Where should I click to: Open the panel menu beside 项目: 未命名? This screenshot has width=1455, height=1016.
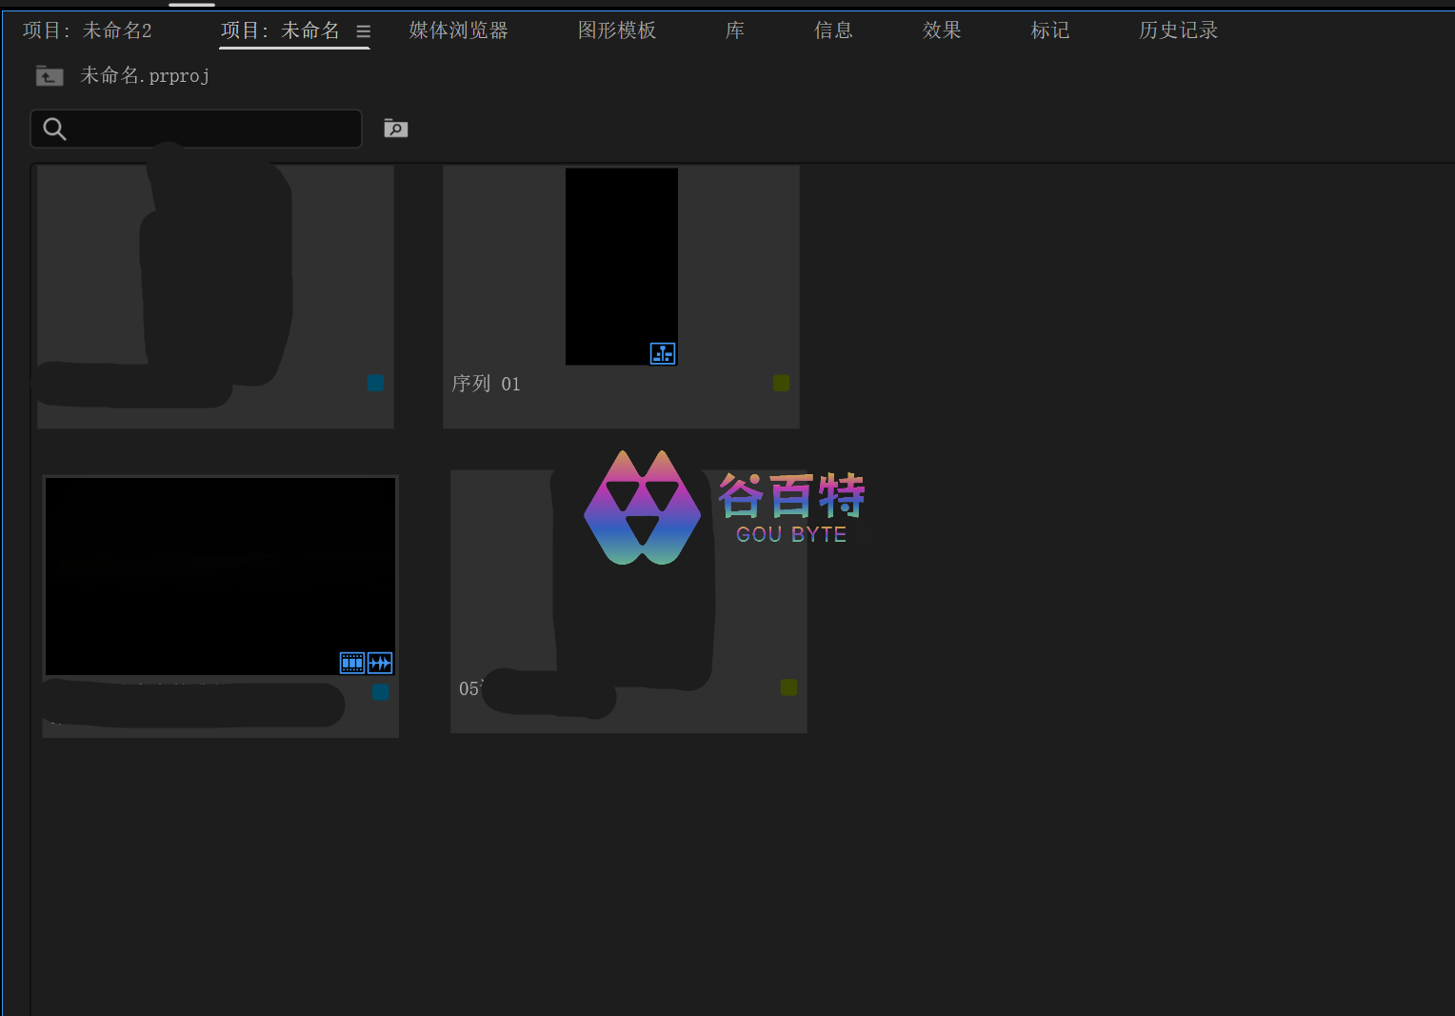tap(363, 31)
